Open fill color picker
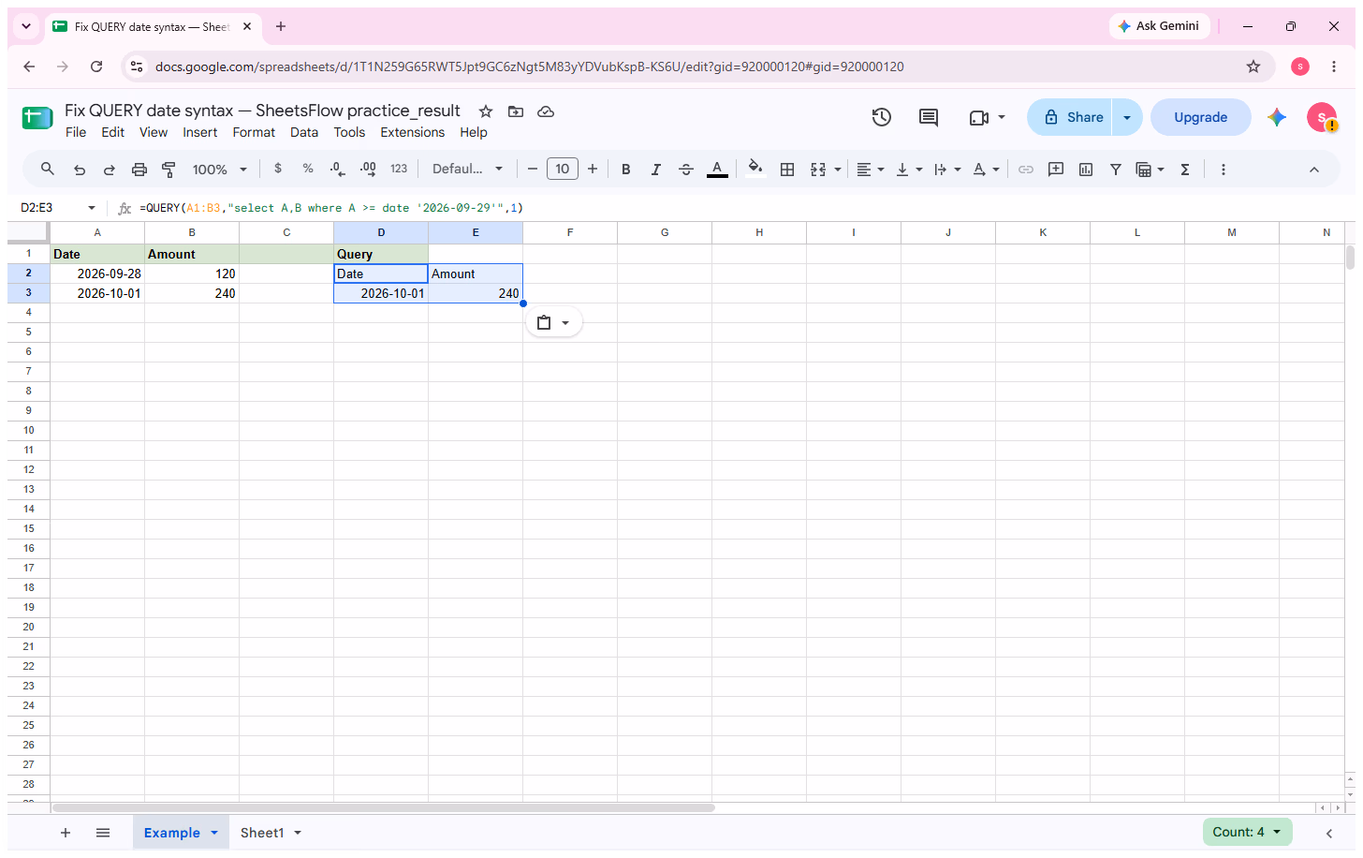This screenshot has height=858, width=1363. [755, 170]
